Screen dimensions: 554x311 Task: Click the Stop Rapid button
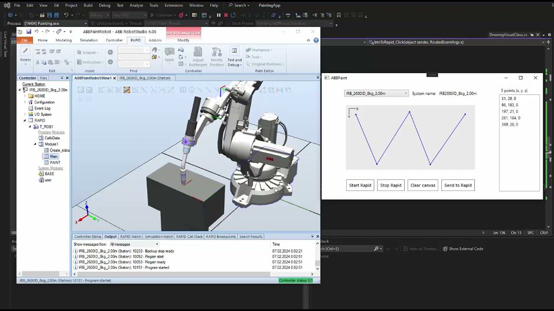coord(391,185)
